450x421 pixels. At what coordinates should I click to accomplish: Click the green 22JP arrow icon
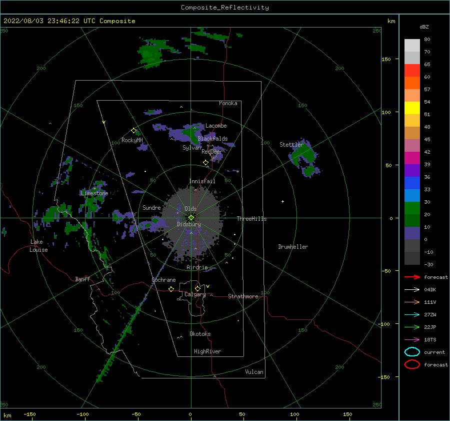(412, 327)
